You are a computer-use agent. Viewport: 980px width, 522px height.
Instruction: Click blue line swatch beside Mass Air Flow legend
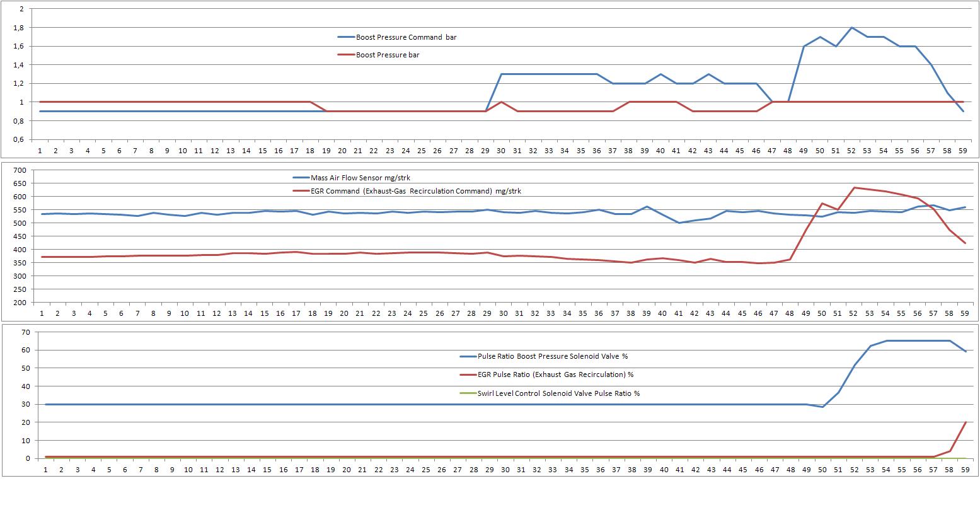(x=301, y=178)
